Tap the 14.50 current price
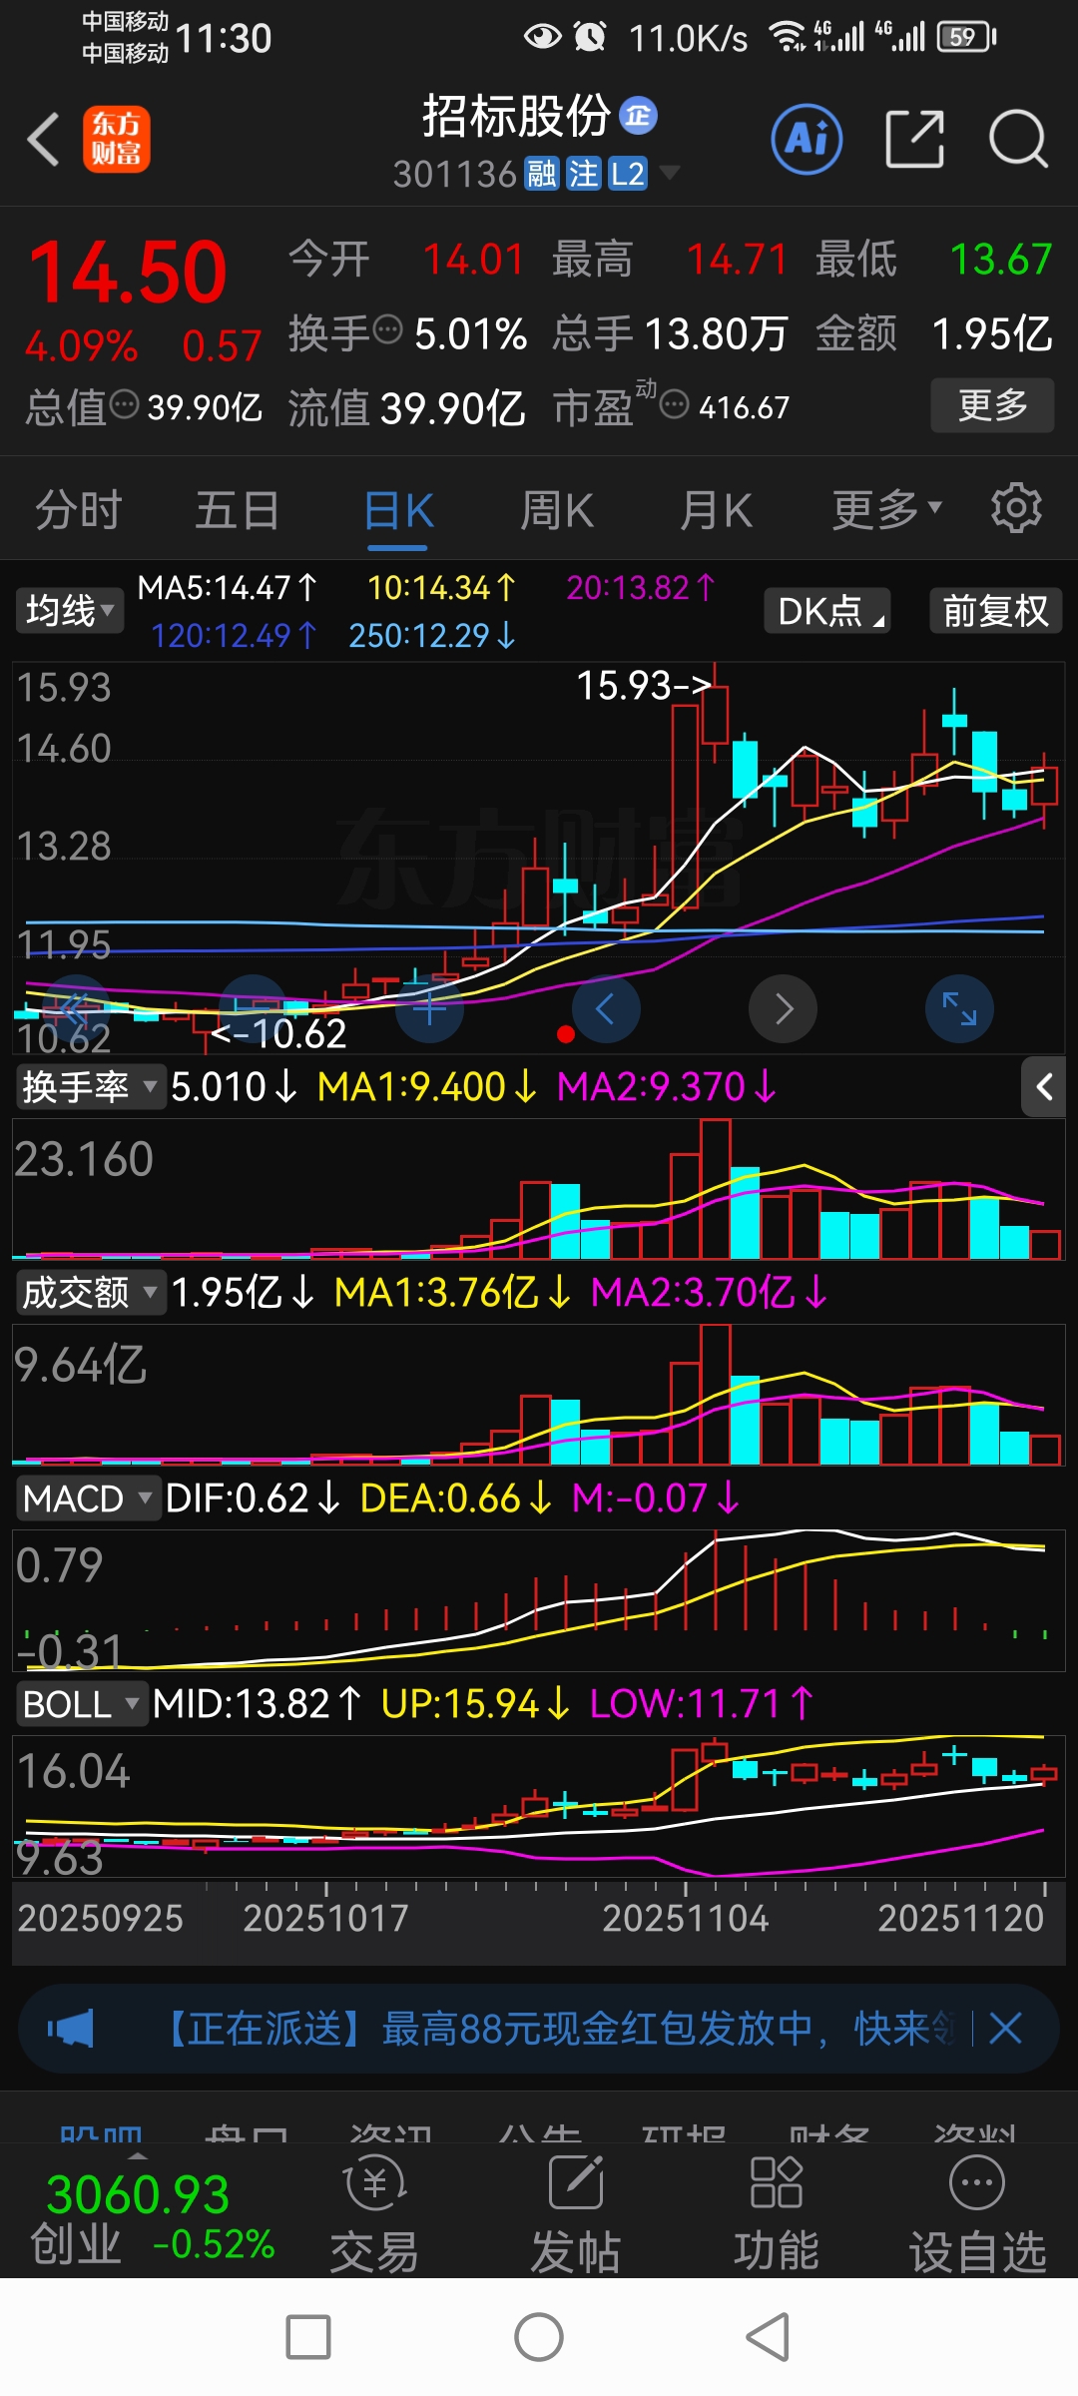Viewport: 1078px width, 2396px height. pyautogui.click(x=128, y=272)
